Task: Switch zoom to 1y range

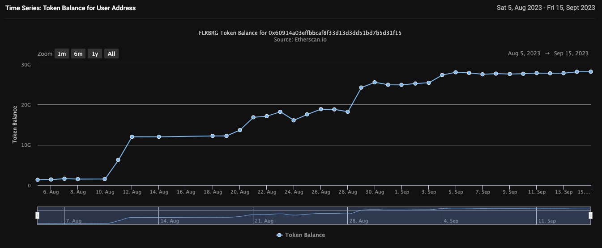Action: 95,54
